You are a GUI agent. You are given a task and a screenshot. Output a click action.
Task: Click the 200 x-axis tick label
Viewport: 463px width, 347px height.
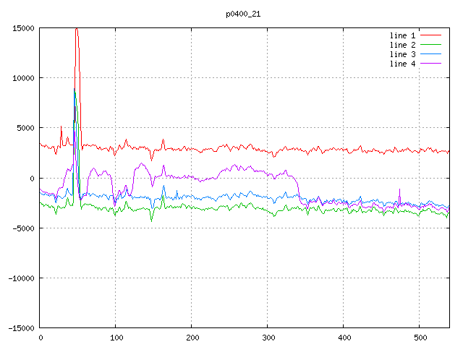(x=192, y=338)
